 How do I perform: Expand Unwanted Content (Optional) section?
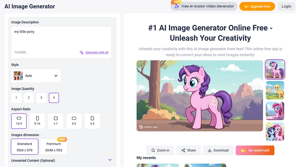point(61,160)
